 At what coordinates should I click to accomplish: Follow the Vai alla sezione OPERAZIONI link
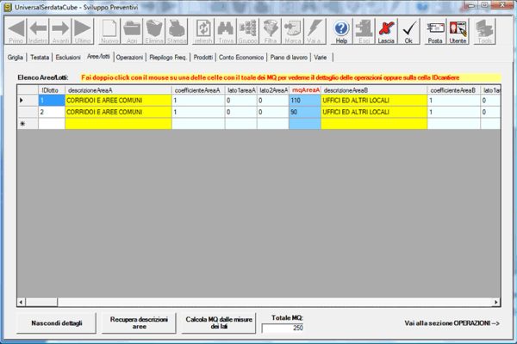[452, 322]
